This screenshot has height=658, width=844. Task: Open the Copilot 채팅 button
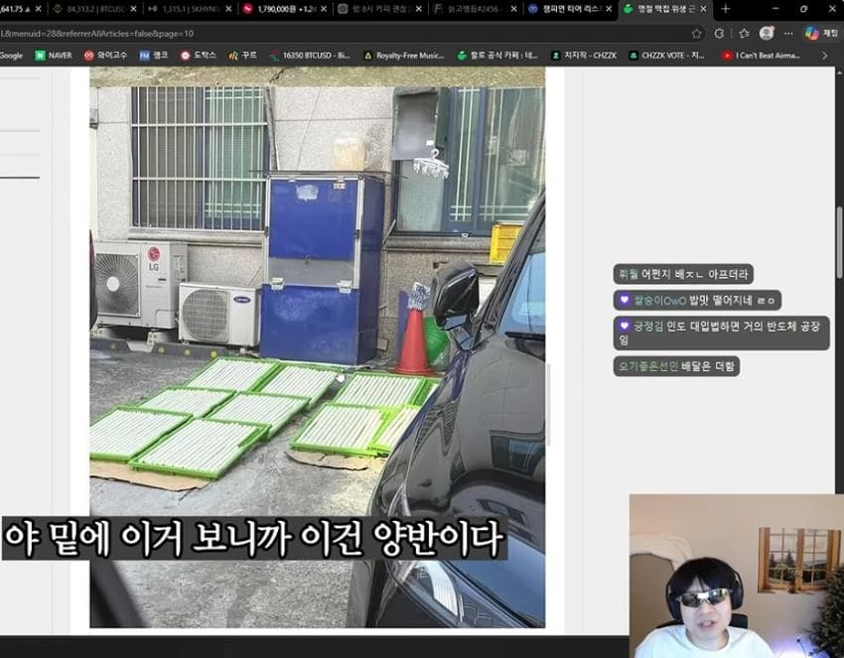point(821,34)
